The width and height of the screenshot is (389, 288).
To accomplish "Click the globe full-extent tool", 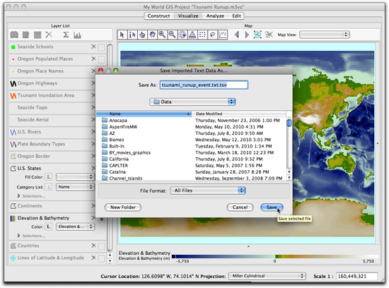I will tap(182, 35).
